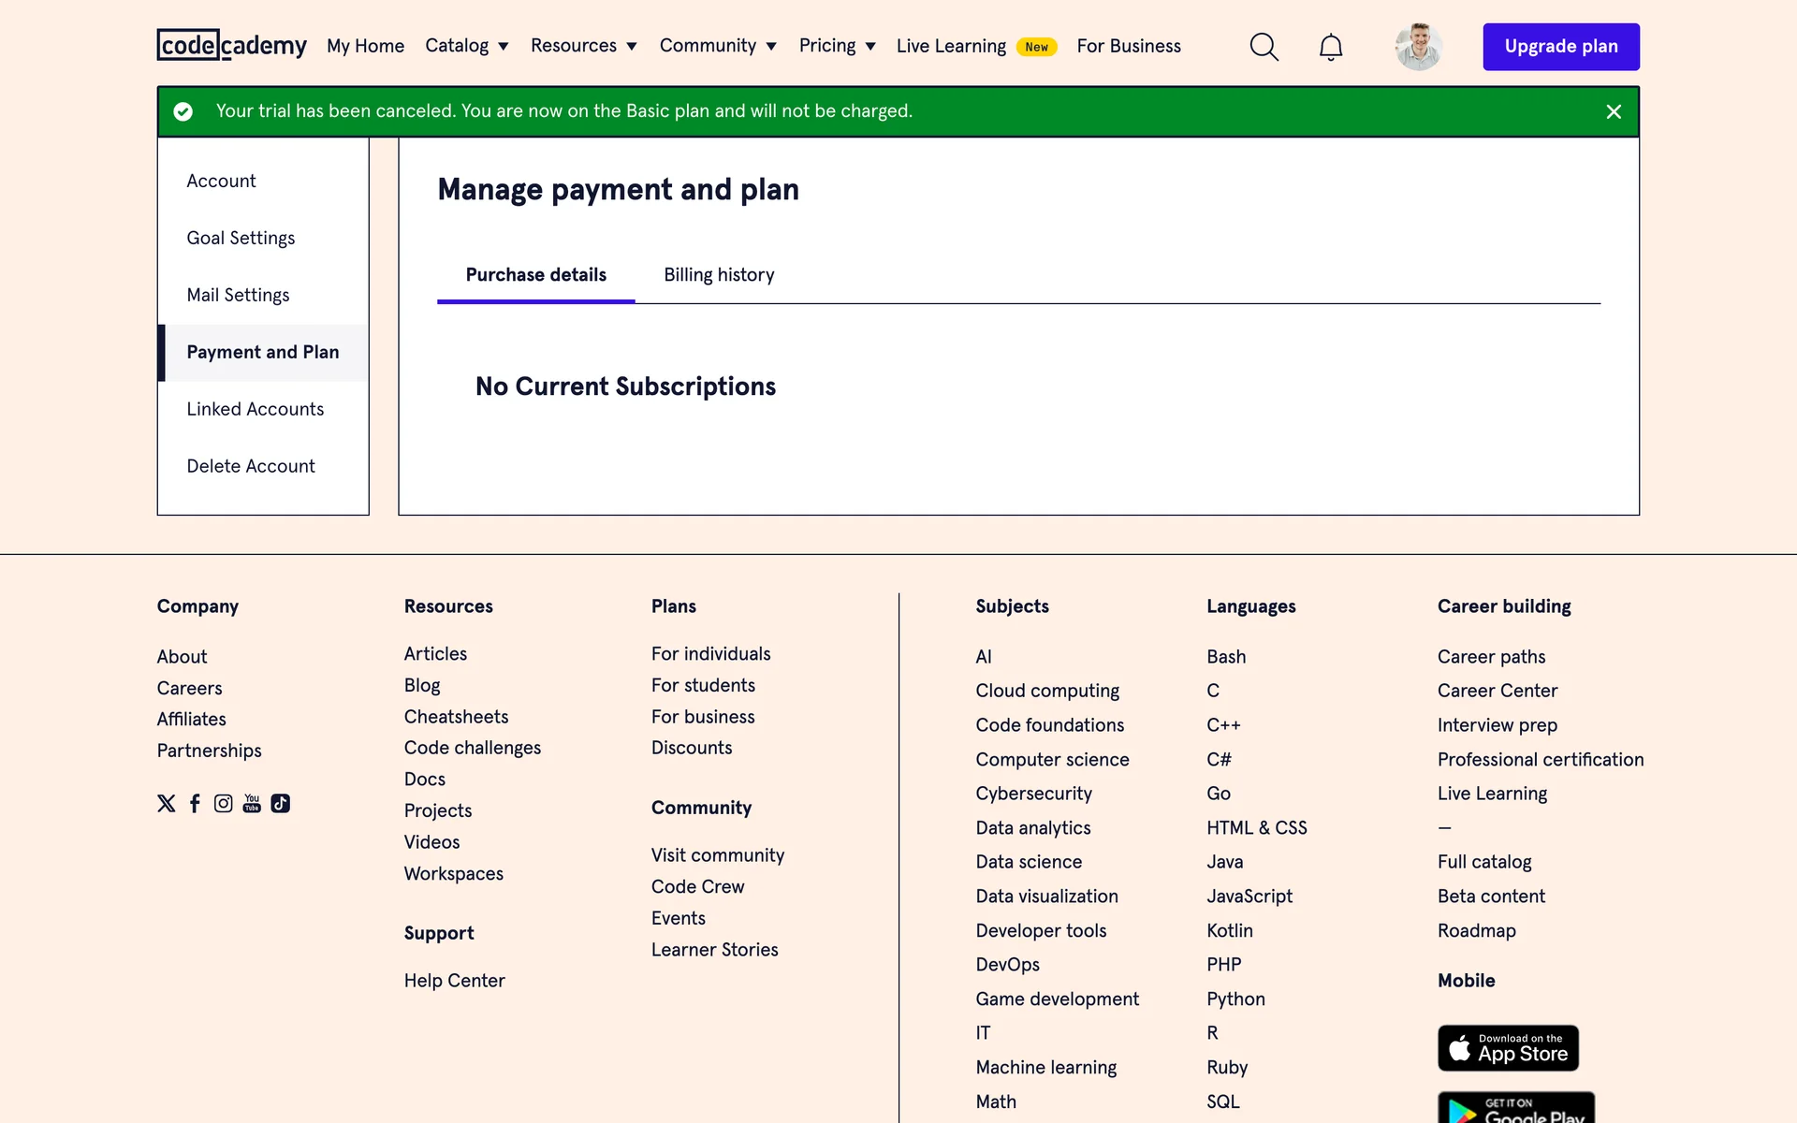Open the search magnifier icon
The image size is (1797, 1123).
[1264, 47]
